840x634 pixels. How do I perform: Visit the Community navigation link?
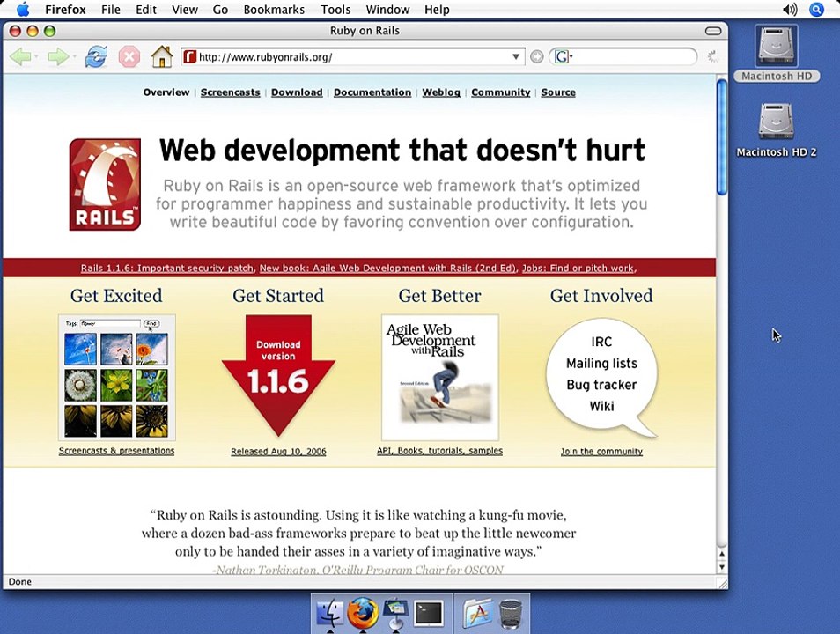point(501,92)
